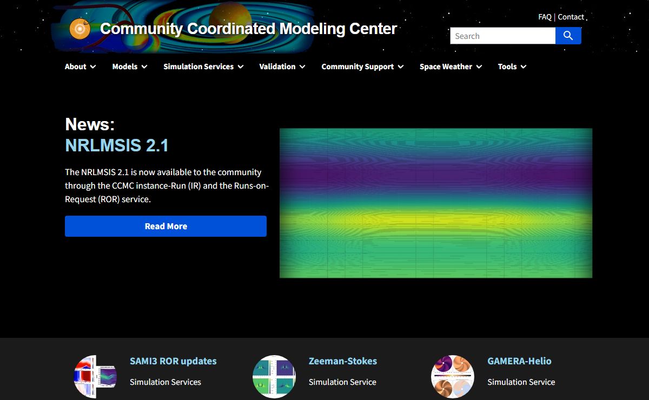The image size is (649, 400).
Task: Open the Community Support navigation item
Action: pos(357,66)
